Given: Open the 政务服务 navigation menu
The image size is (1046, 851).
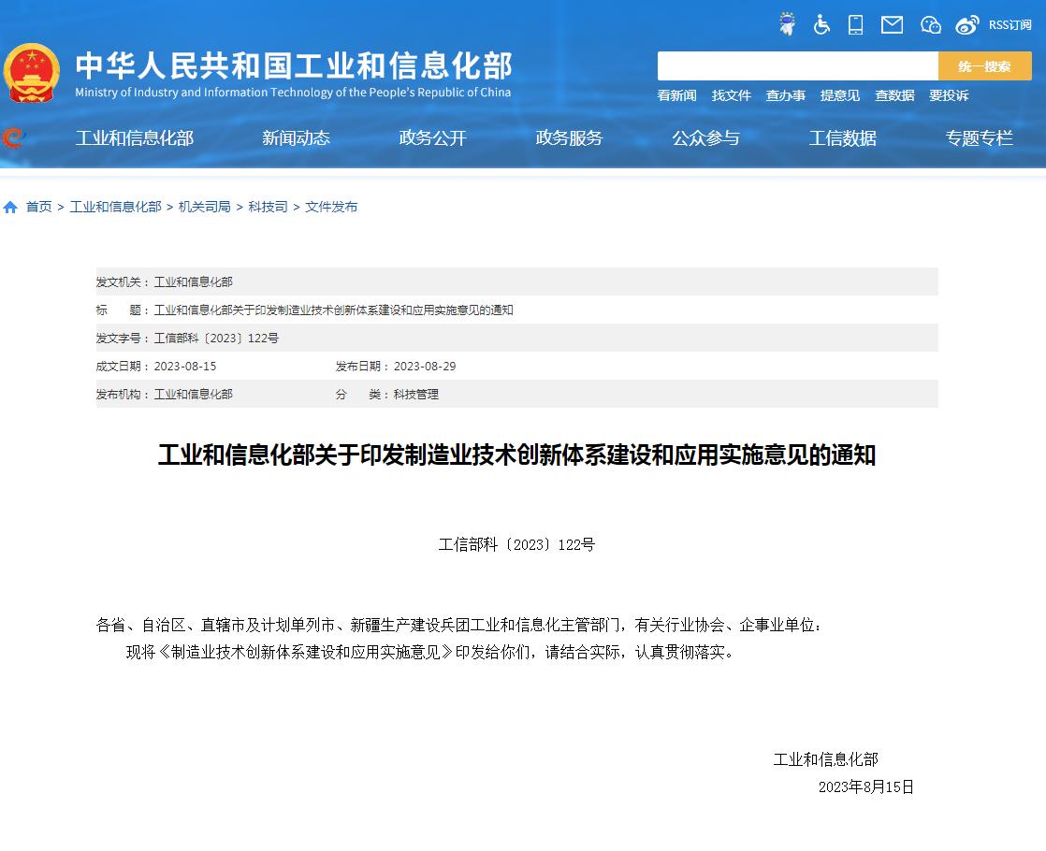Looking at the screenshot, I should pyautogui.click(x=569, y=138).
